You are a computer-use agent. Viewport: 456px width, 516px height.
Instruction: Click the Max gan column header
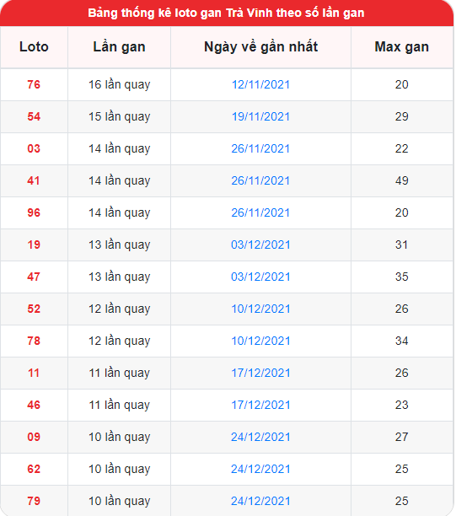402,46
